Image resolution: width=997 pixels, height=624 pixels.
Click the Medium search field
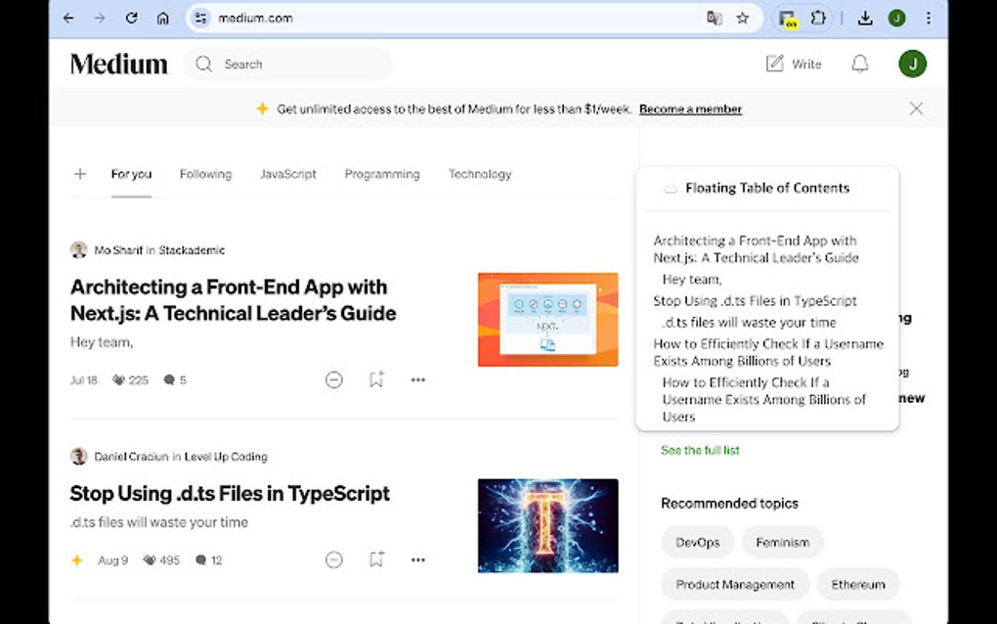click(293, 64)
